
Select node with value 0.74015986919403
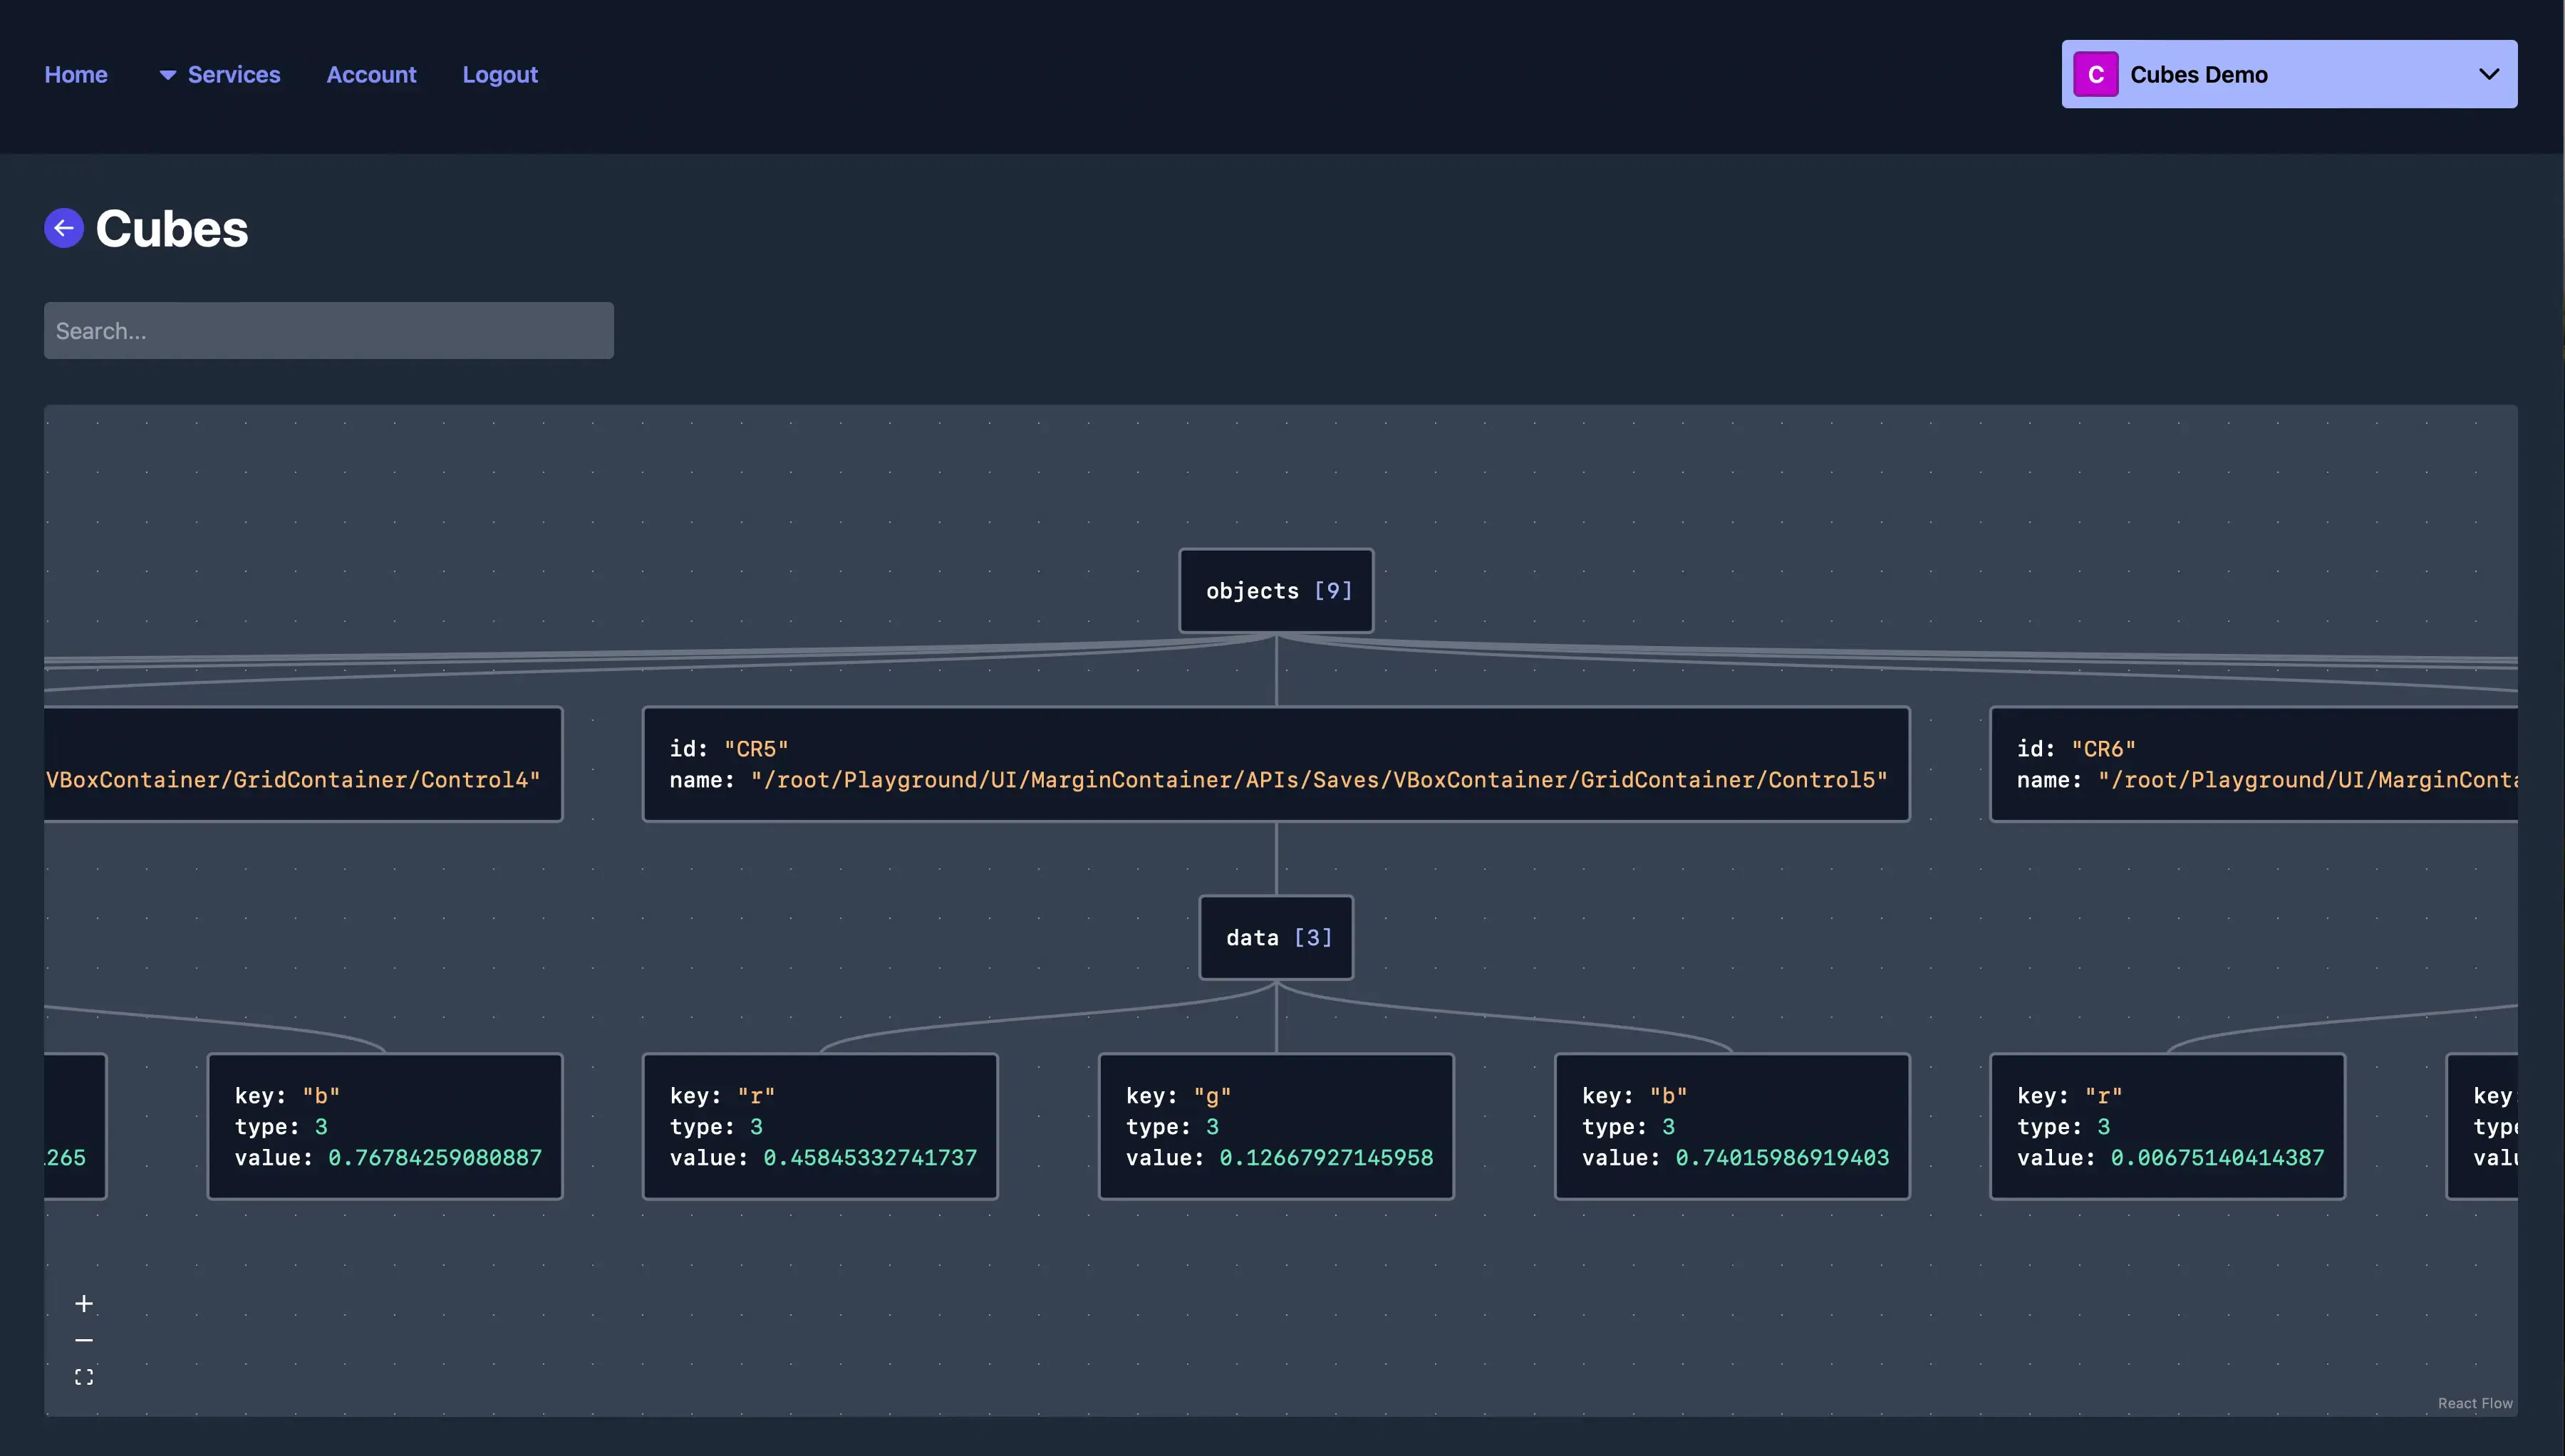click(x=1732, y=1126)
